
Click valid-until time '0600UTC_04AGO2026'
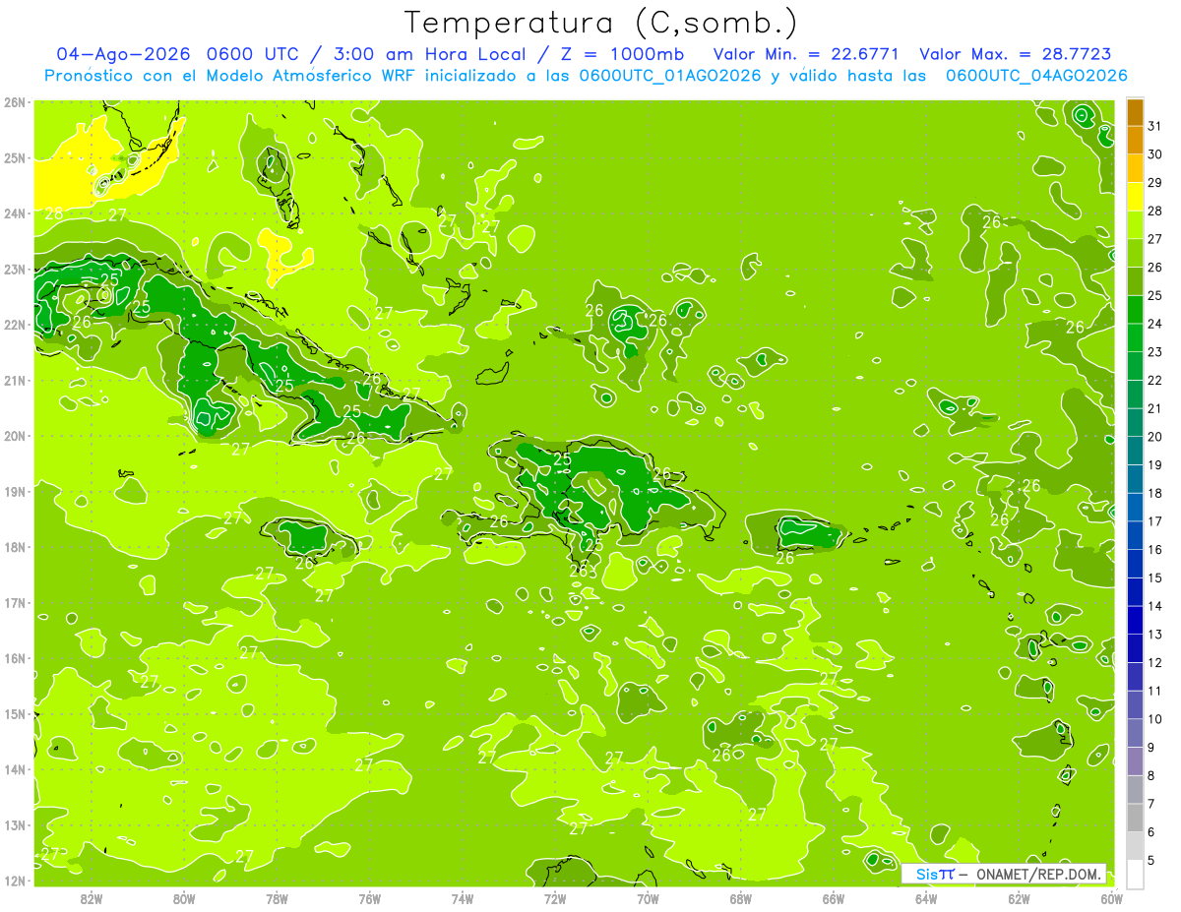click(x=1036, y=76)
